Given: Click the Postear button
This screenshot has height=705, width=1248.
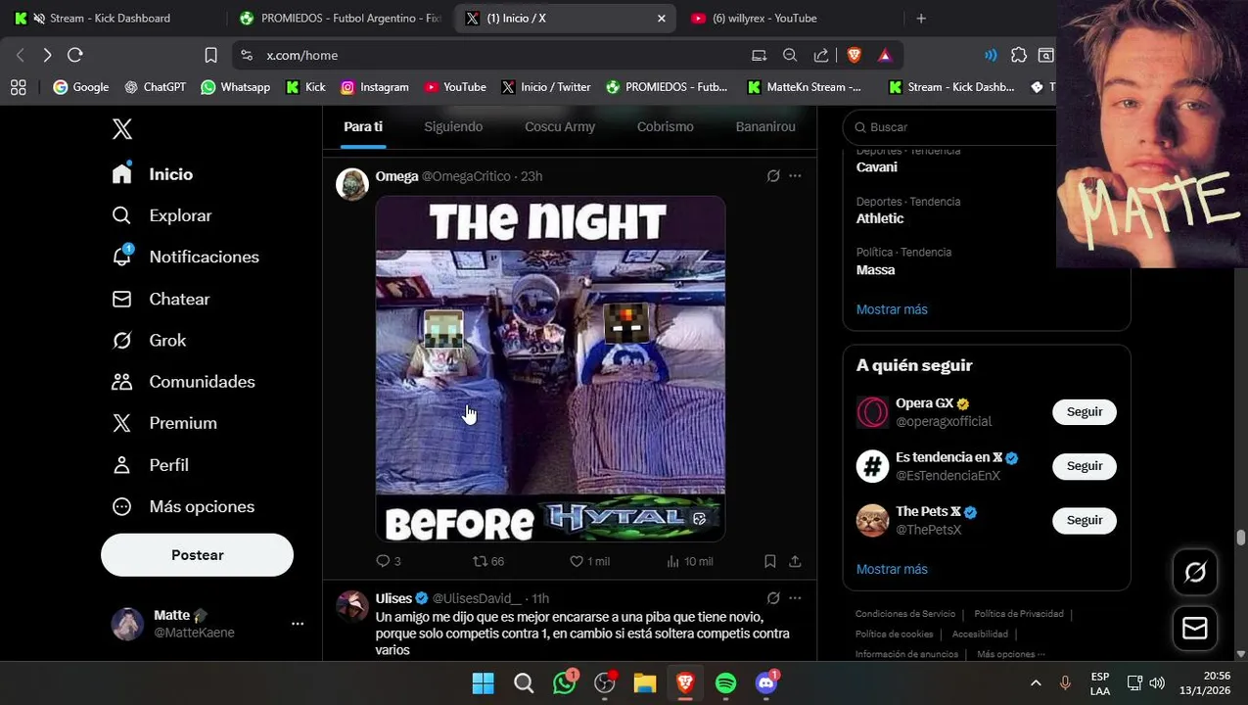Looking at the screenshot, I should coord(197,555).
